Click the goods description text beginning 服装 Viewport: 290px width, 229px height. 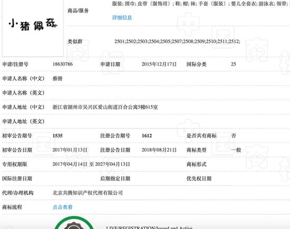tap(201, 4)
